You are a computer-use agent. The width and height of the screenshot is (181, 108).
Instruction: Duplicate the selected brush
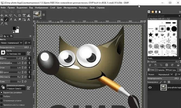161,65
